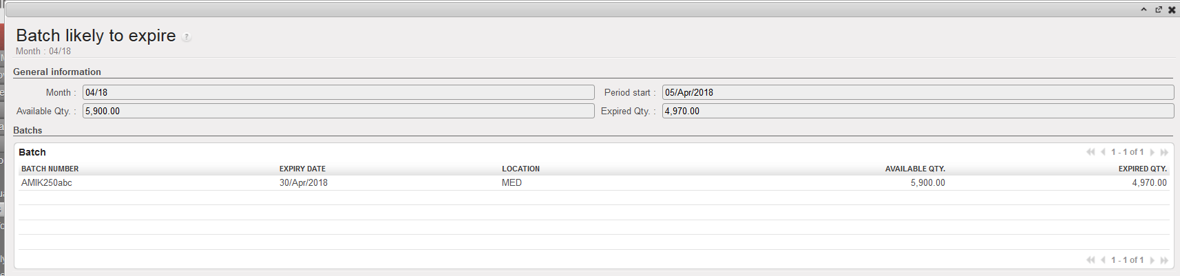Go to last page in bottom pager
The width and height of the screenshot is (1180, 276).
click(1164, 260)
